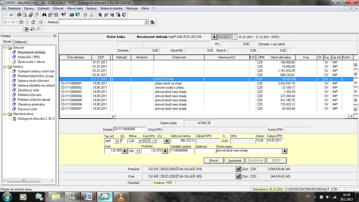Collapse the Sestavy tree folder
Image resolution: width=359 pixels, height=202 pixels.
point(5,67)
